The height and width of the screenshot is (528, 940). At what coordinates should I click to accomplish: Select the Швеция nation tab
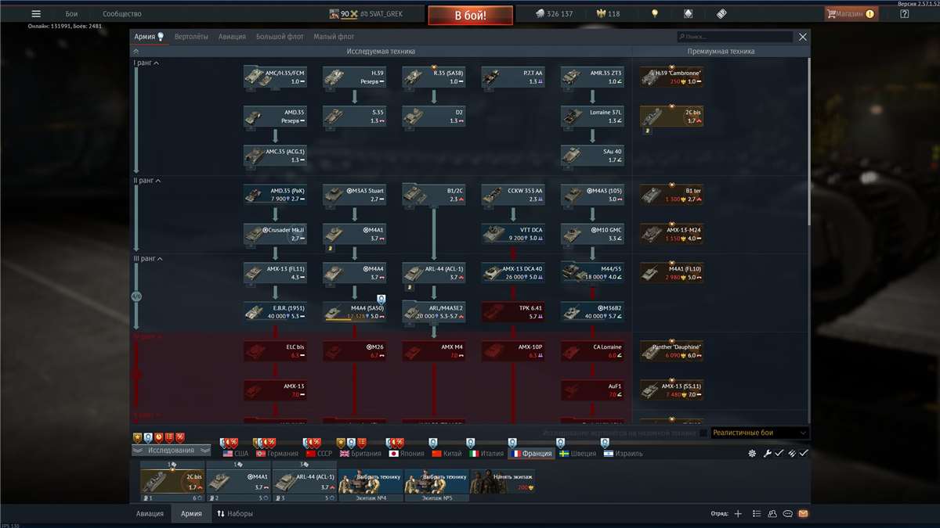tap(578, 453)
